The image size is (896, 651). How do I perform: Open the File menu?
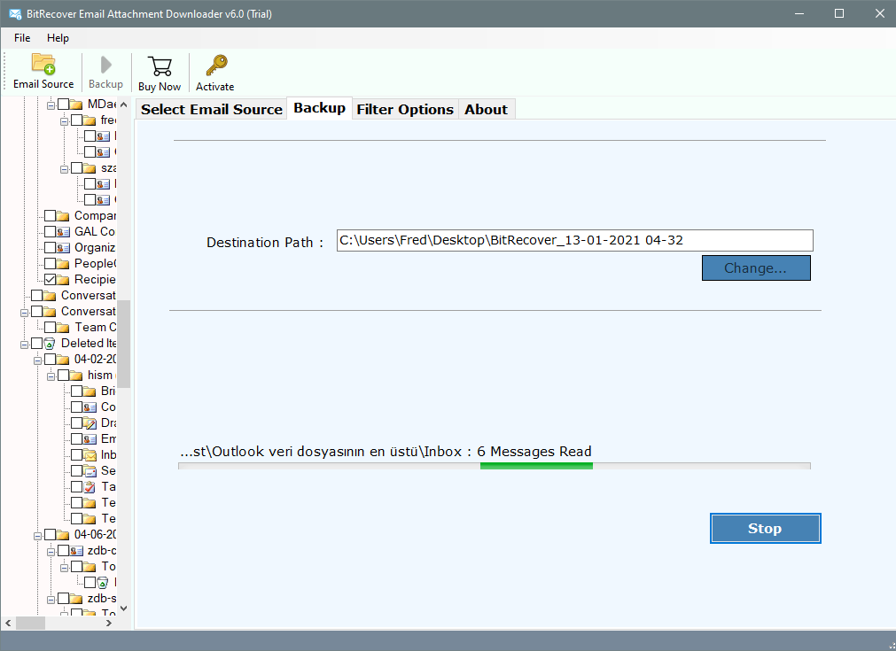[22, 38]
